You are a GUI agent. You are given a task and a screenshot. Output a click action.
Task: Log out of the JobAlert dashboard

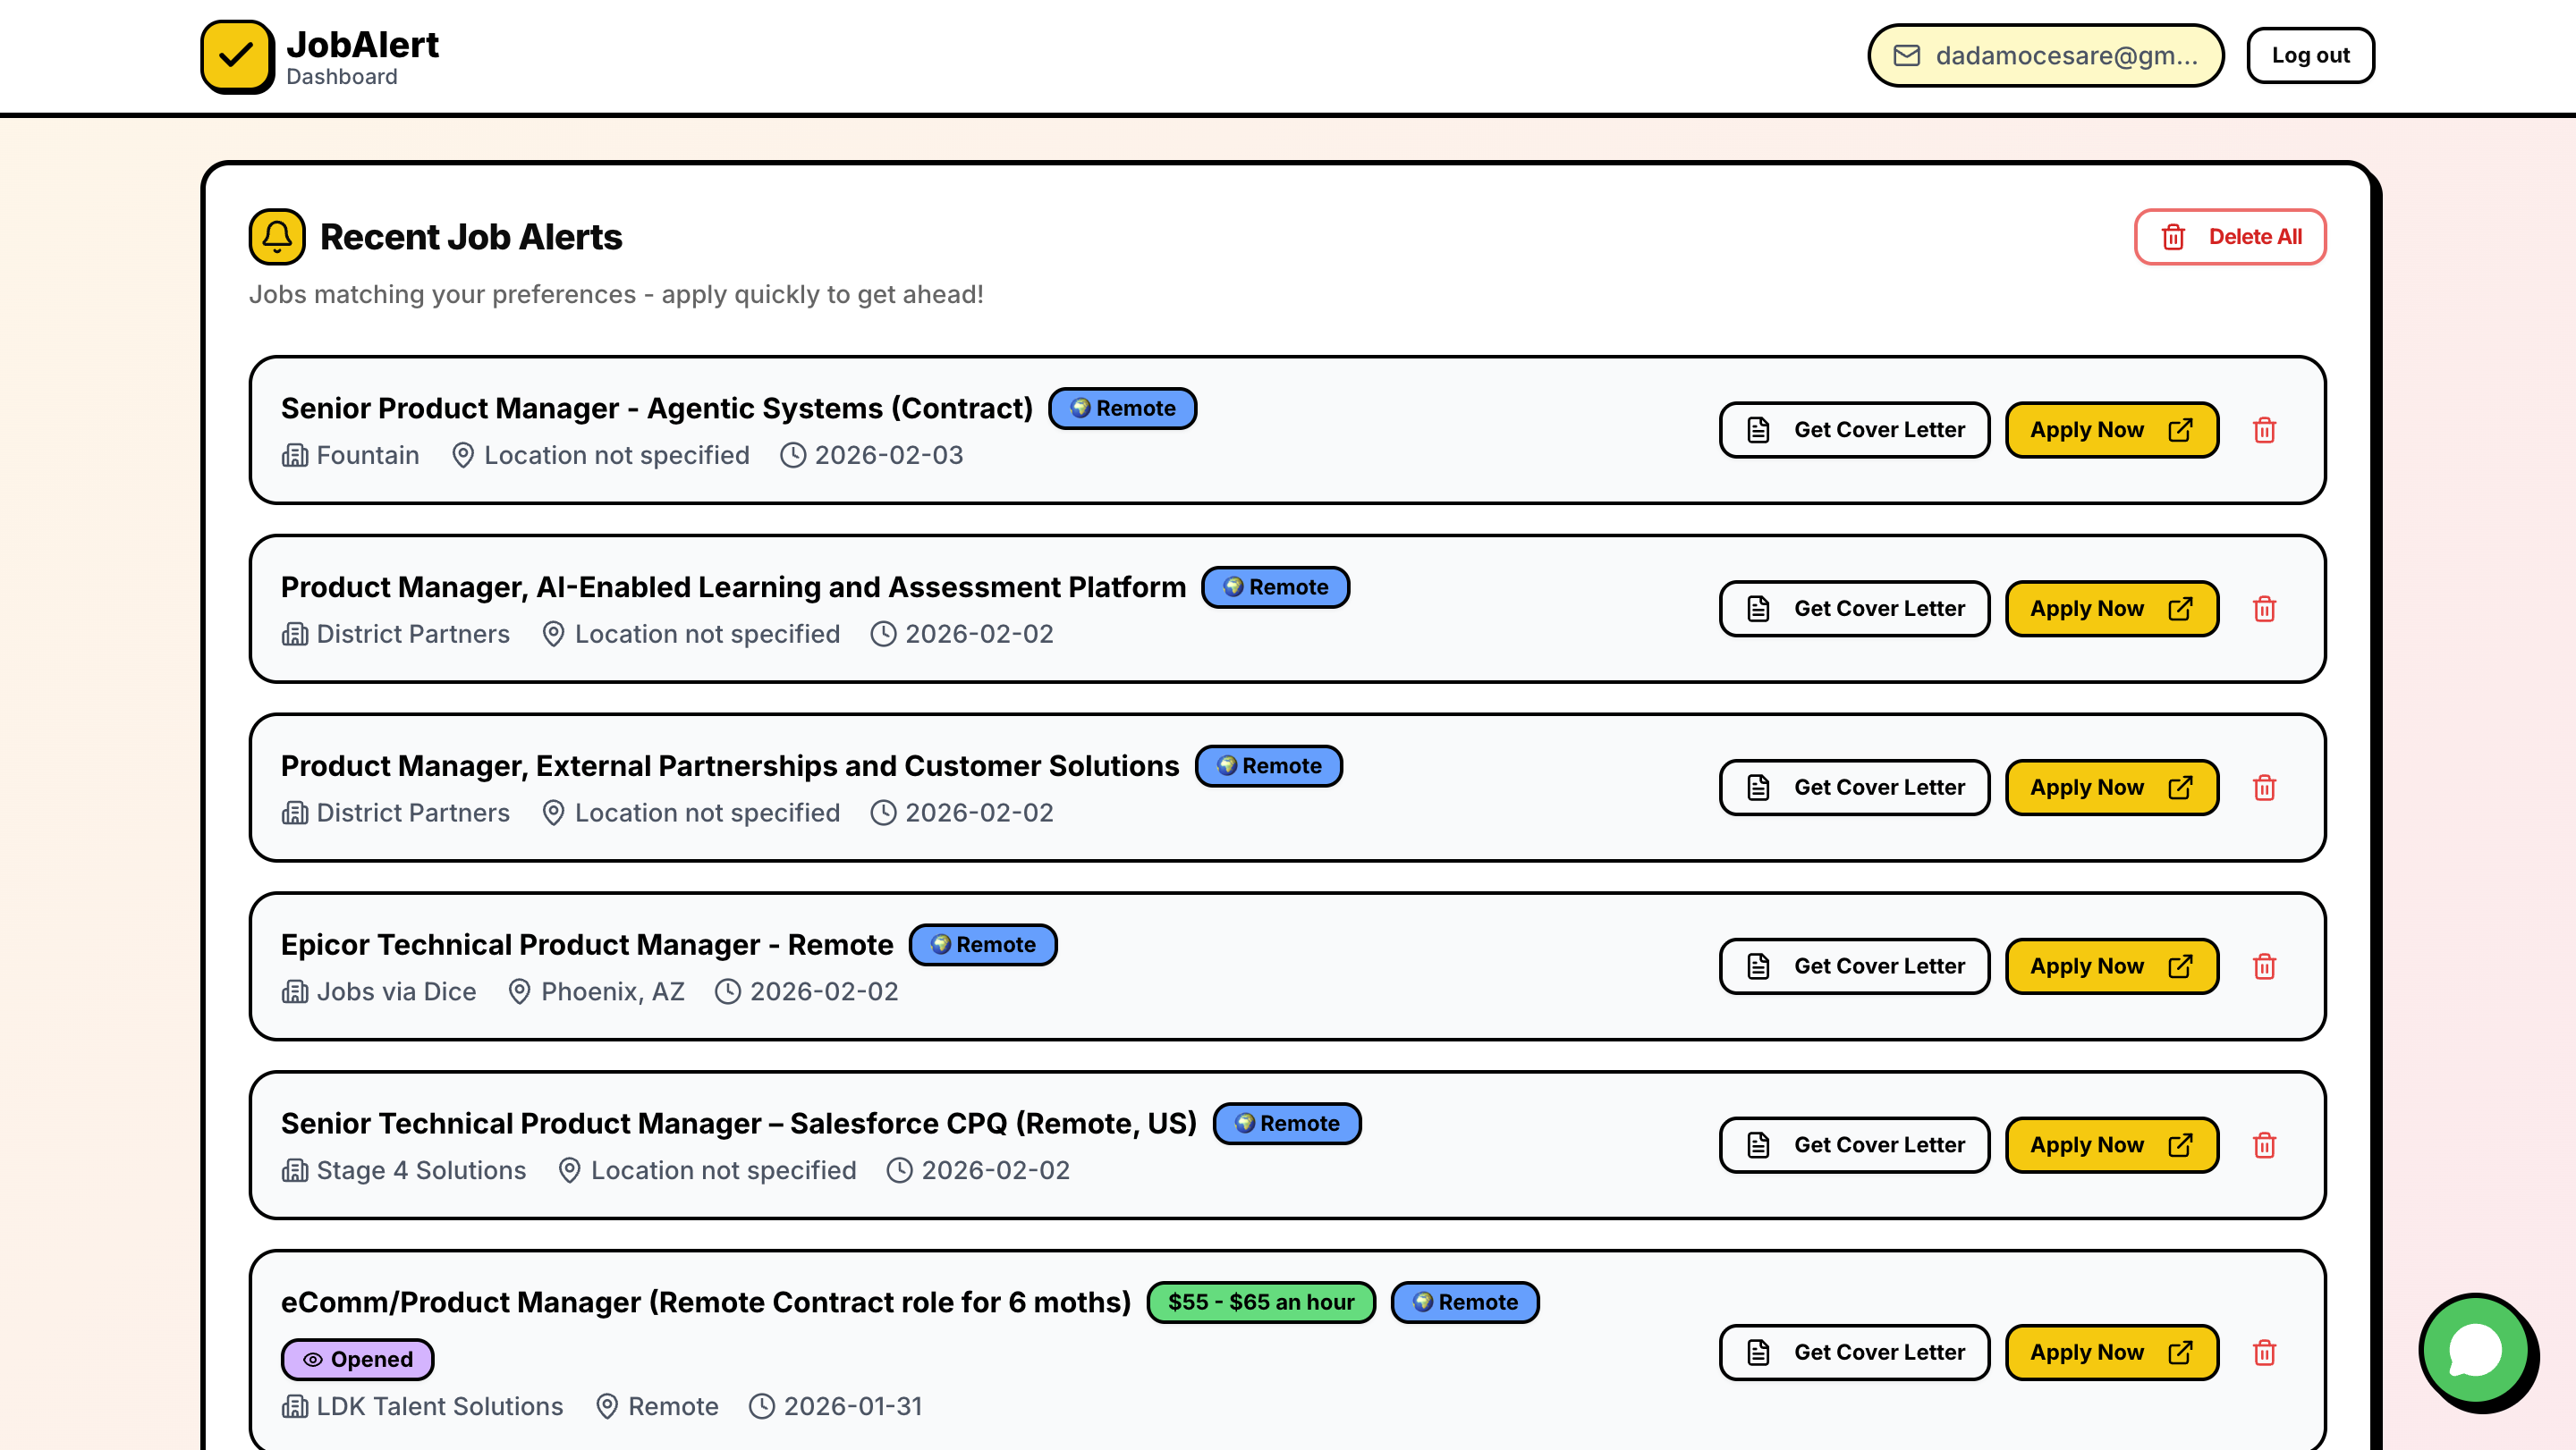[2310, 55]
